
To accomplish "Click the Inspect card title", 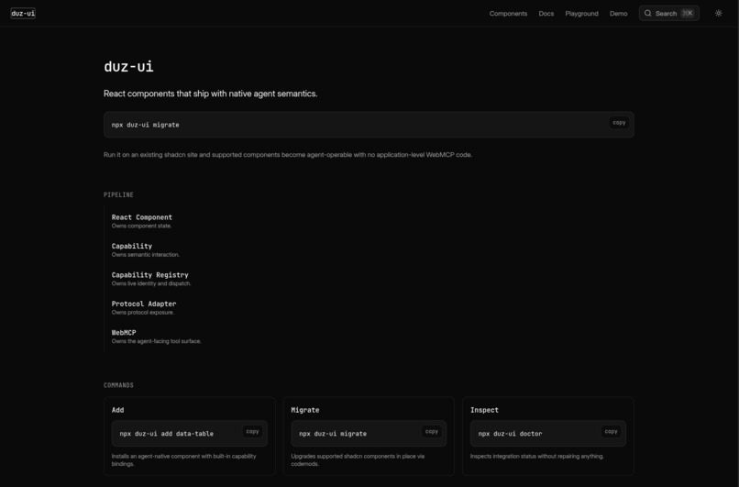I will point(484,410).
